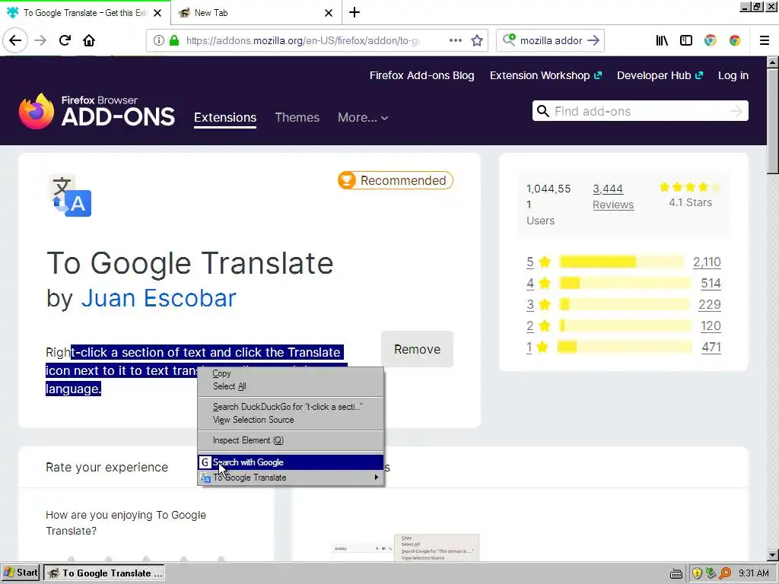Close the New Tab tab
779x584 pixels.
pos(329,13)
